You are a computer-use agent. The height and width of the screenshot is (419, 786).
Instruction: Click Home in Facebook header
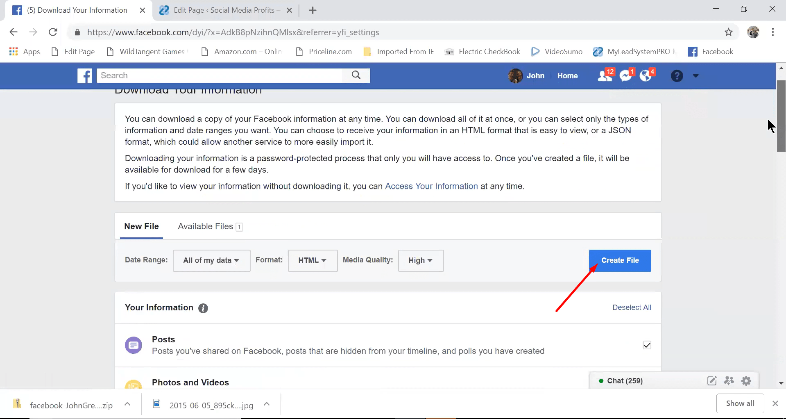(x=567, y=76)
